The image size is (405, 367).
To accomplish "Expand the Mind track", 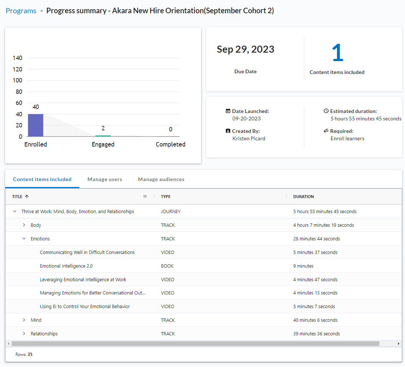I will 24,320.
